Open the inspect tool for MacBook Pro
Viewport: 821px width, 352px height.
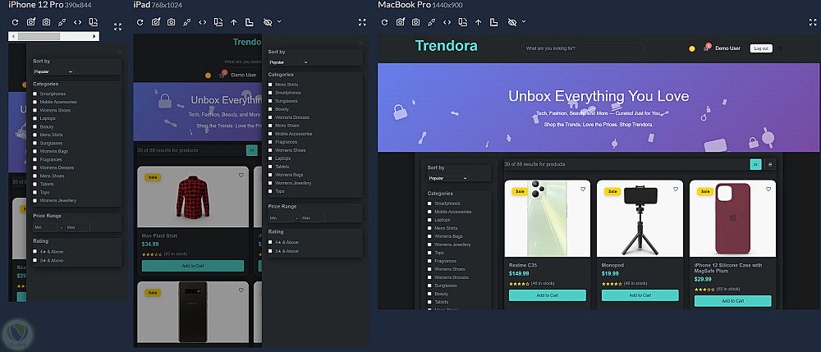click(x=432, y=22)
